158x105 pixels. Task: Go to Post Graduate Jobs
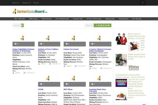62,19
